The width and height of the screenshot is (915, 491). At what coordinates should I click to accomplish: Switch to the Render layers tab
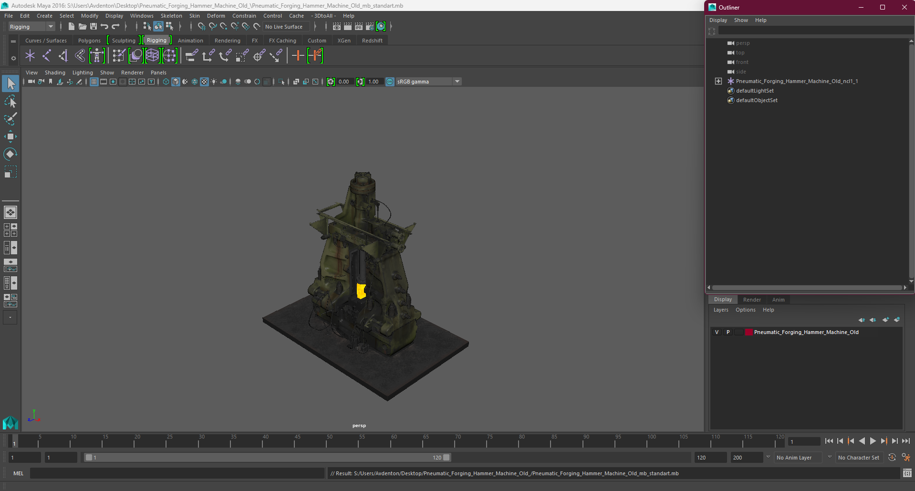752,300
